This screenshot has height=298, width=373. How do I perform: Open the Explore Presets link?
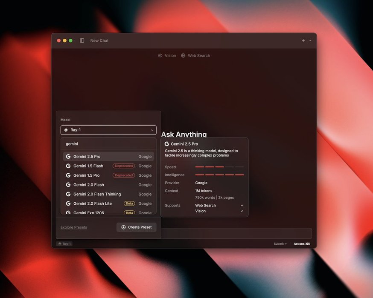74,227
